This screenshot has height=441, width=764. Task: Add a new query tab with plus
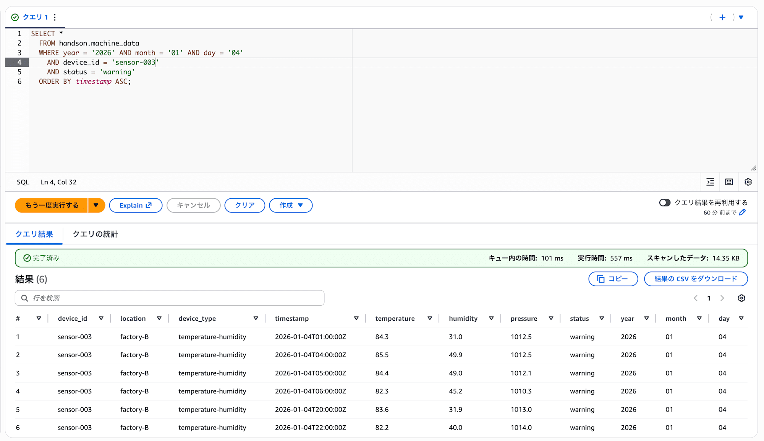pyautogui.click(x=722, y=17)
